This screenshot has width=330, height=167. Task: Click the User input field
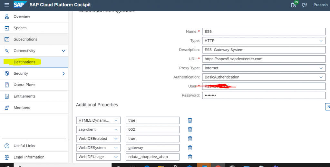(x=264, y=86)
